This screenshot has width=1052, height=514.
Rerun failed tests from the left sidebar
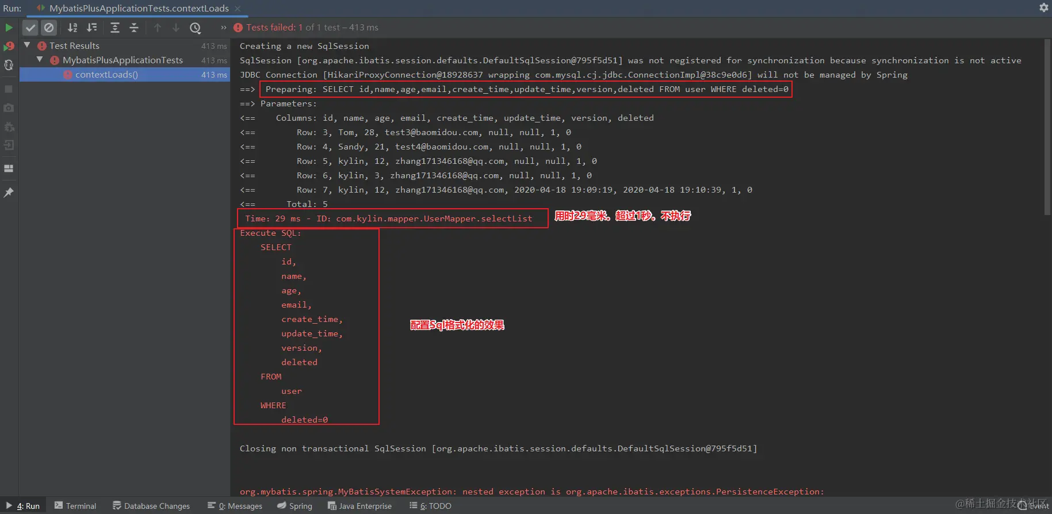point(9,46)
